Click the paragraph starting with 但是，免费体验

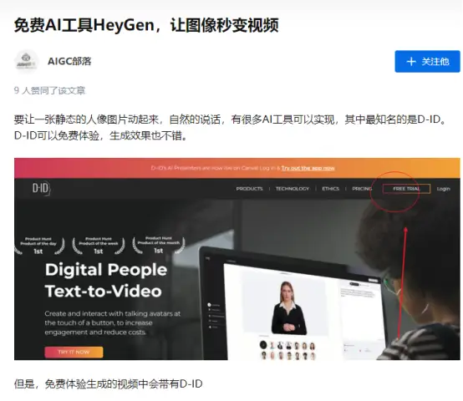coord(108,384)
